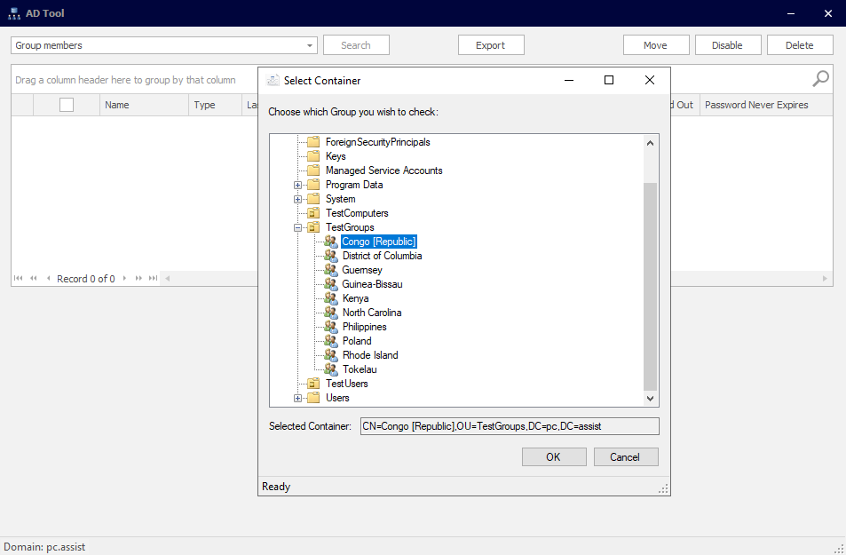The image size is (846, 555).
Task: Select the District of Columbia group
Action: point(382,256)
